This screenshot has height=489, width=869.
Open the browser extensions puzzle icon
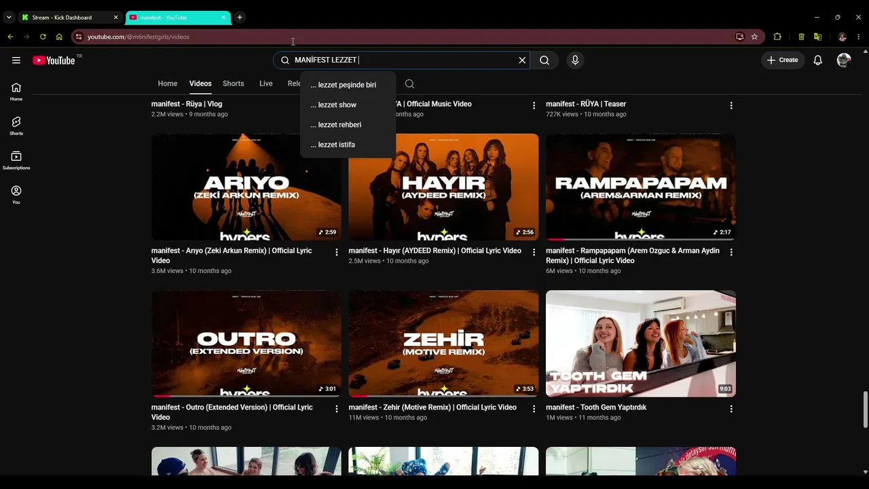[x=777, y=37]
